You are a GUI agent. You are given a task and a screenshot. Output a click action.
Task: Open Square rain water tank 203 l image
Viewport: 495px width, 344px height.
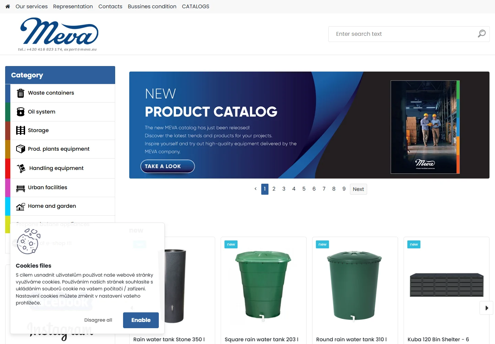tap(263, 286)
